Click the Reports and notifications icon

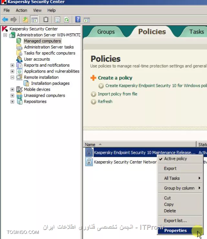coord(19,65)
